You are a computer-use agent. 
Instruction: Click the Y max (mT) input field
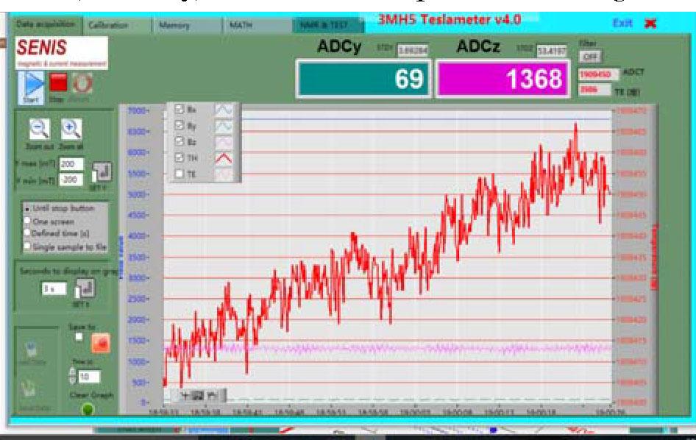(x=71, y=163)
